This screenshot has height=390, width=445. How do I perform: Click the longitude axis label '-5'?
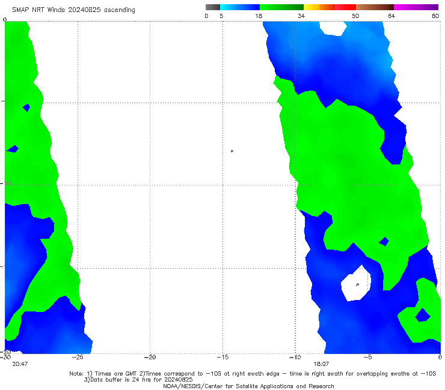368,357
